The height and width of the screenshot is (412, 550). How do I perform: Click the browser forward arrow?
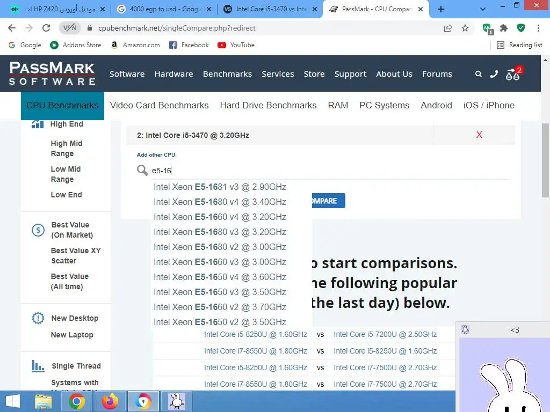tap(29, 28)
